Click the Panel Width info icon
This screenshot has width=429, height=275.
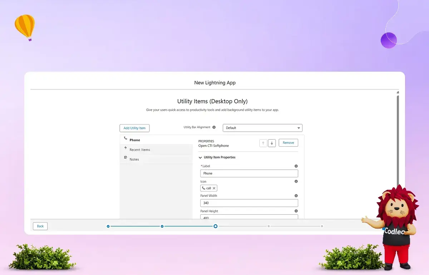pos(296,196)
